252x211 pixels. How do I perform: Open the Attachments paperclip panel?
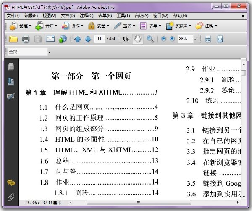click(11, 197)
